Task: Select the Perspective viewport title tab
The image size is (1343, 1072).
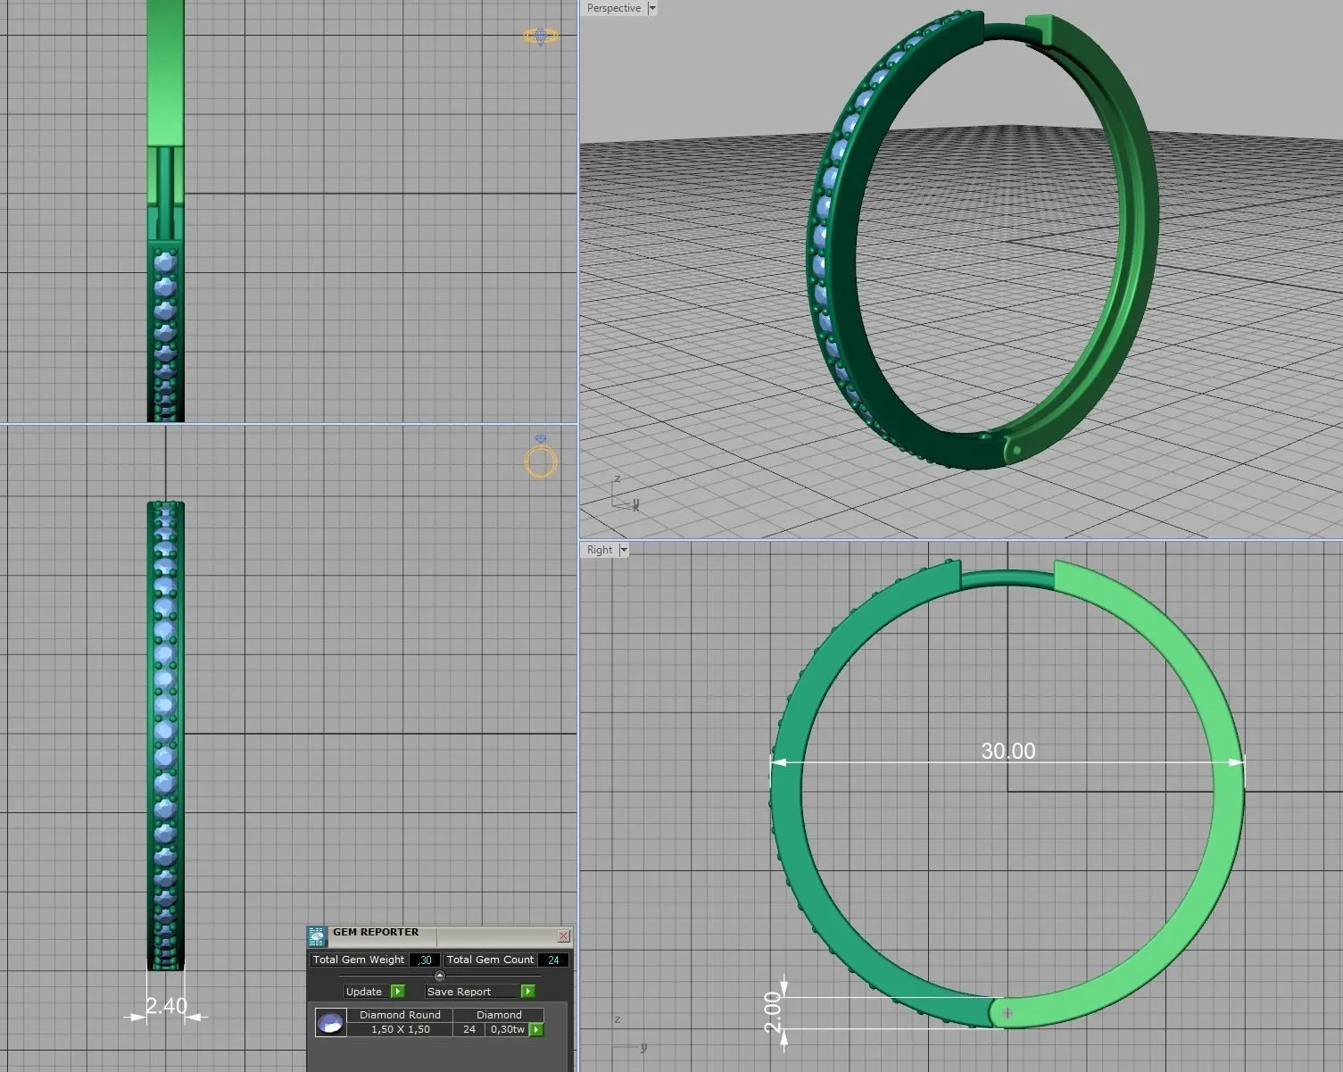Action: (613, 8)
